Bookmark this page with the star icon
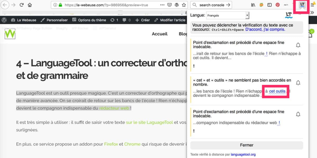Image resolution: width=317 pixels, height=158 pixels. 184,5
